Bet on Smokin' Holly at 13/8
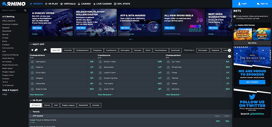This screenshot has height=127, width=272. [160, 62]
